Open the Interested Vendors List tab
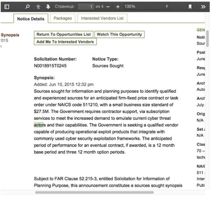This screenshot has height=197, width=212. click(x=102, y=18)
